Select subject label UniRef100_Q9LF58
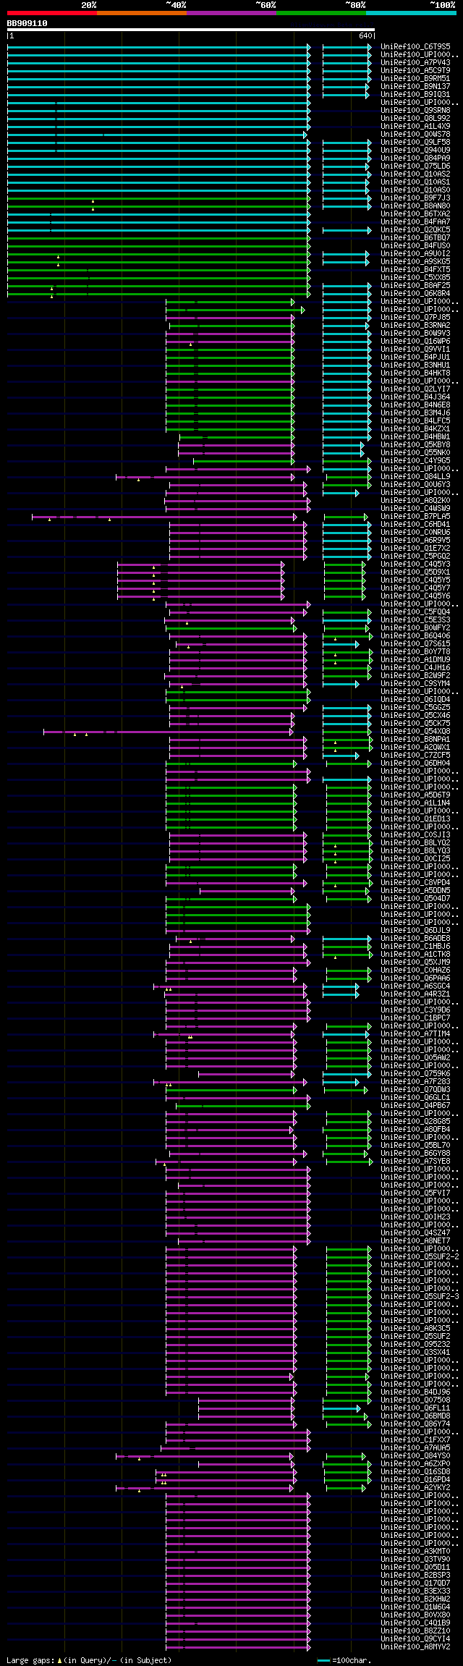The image size is (463, 1666). [x=415, y=142]
